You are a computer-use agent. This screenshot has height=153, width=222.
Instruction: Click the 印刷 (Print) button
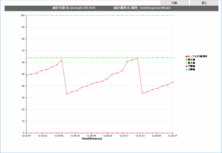(x=174, y=3)
